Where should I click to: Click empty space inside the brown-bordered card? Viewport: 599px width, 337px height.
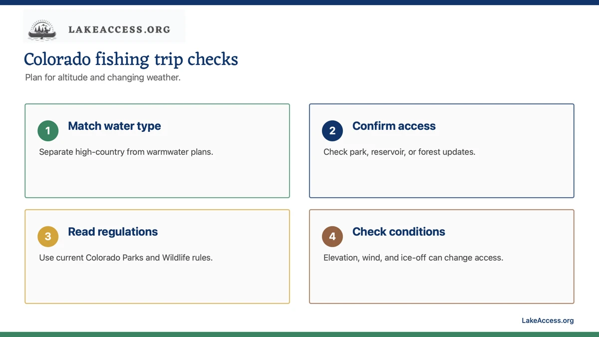click(x=442, y=285)
